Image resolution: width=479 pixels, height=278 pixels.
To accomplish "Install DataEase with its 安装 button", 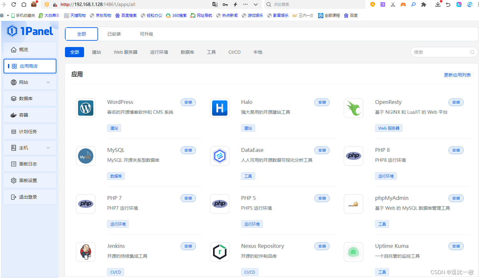I will point(322,150).
